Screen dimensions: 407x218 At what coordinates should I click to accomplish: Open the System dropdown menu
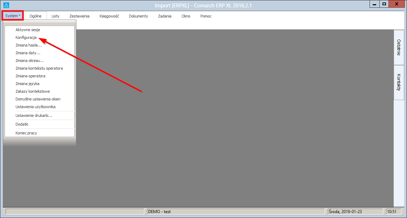(13, 16)
